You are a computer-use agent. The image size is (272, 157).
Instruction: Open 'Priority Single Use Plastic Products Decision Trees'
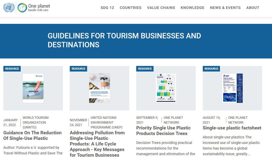pos(163,131)
